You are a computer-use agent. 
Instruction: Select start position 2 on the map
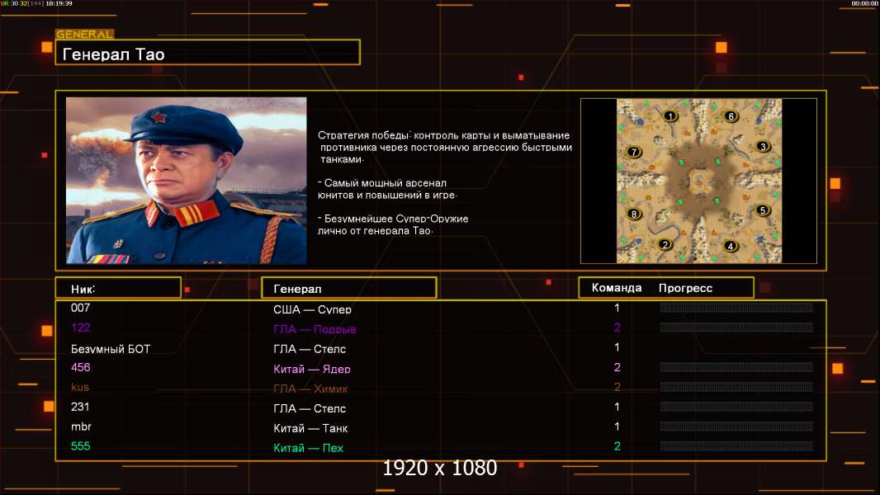coord(665,244)
